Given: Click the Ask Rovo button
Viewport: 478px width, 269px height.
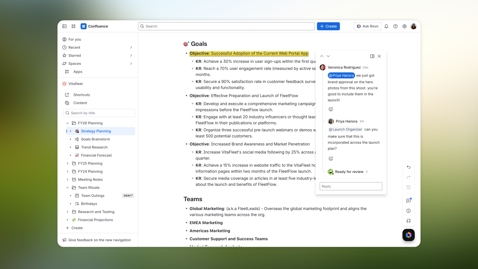Looking at the screenshot, I should pos(368,26).
